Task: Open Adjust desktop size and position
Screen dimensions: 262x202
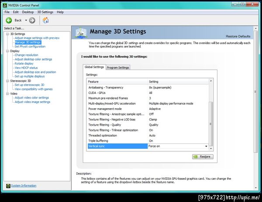Action: (35, 72)
